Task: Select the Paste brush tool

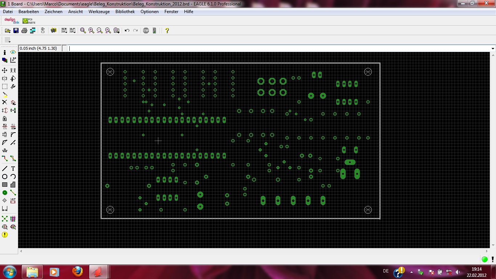Action: click(5, 94)
